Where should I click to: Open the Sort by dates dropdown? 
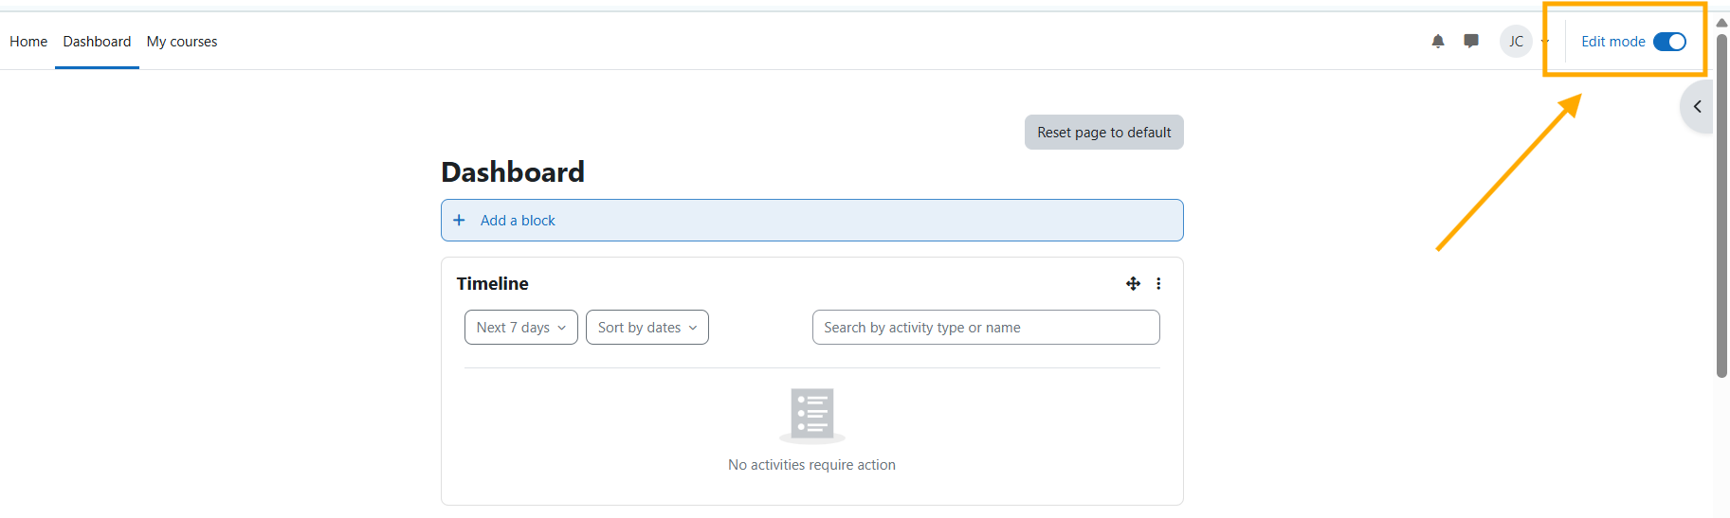646,328
